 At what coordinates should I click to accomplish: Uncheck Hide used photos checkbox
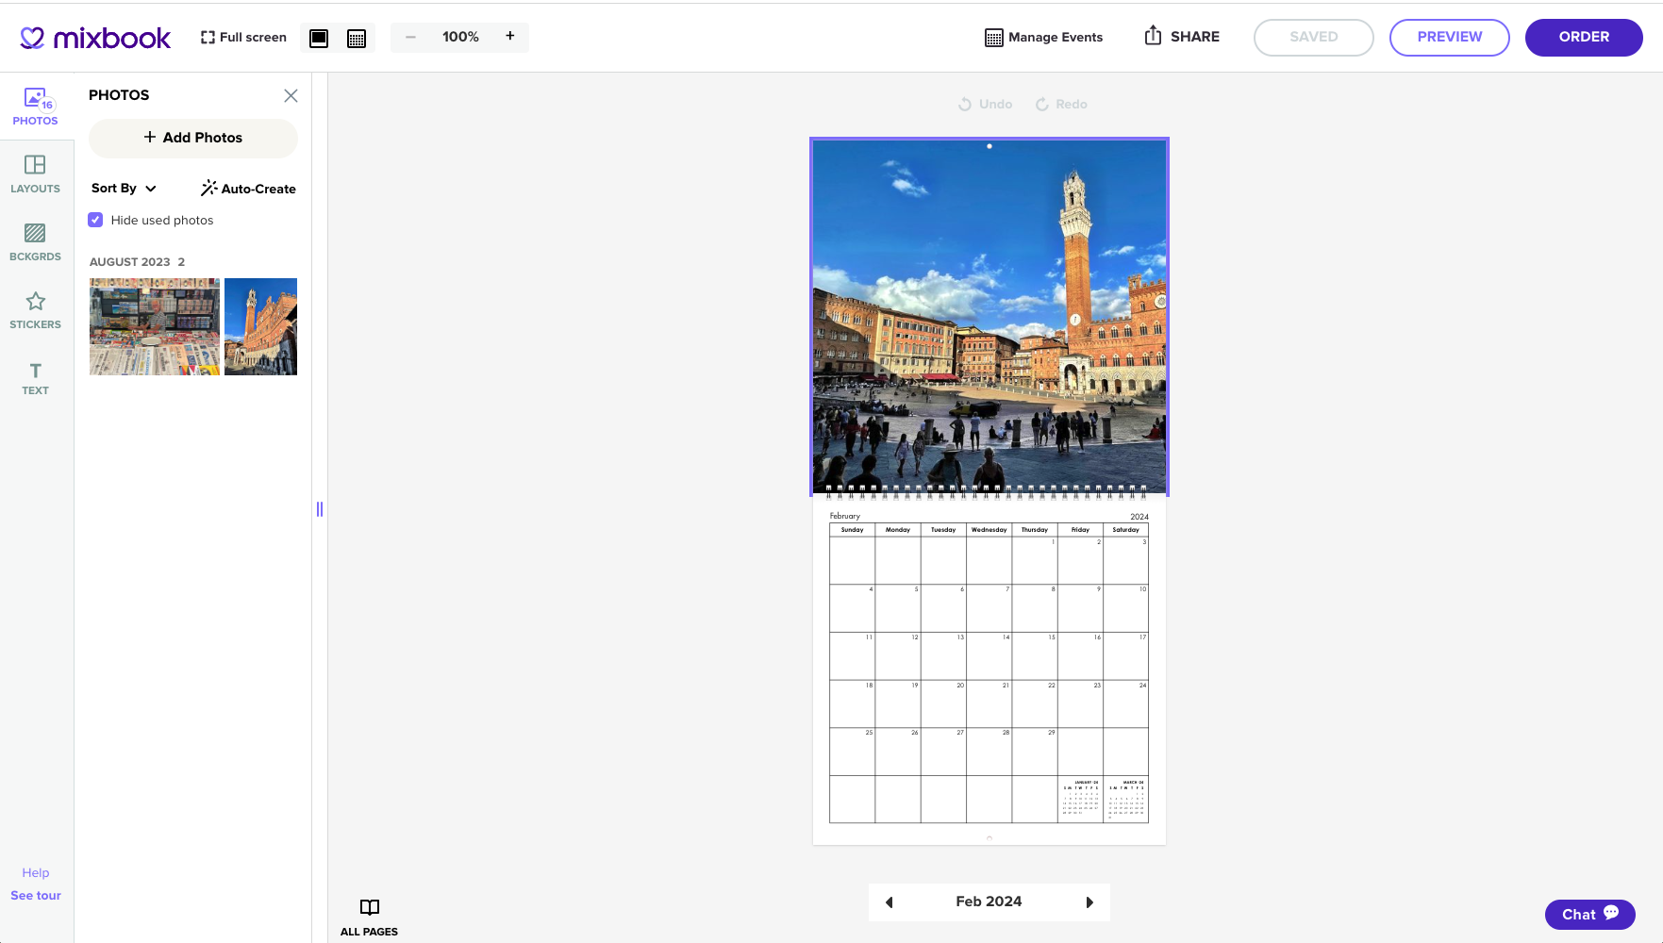coord(95,220)
